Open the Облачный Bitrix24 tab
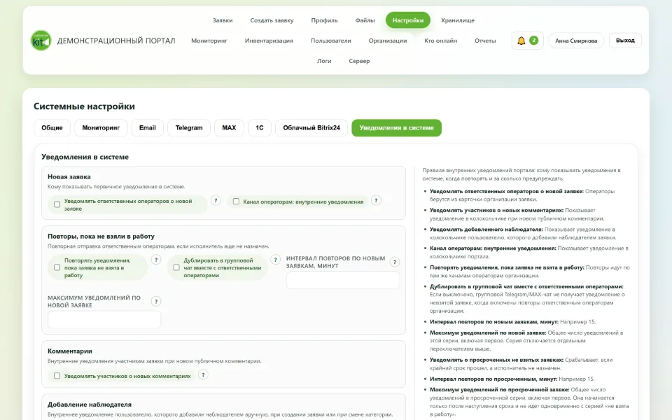The width and height of the screenshot is (672, 420). [x=311, y=127]
